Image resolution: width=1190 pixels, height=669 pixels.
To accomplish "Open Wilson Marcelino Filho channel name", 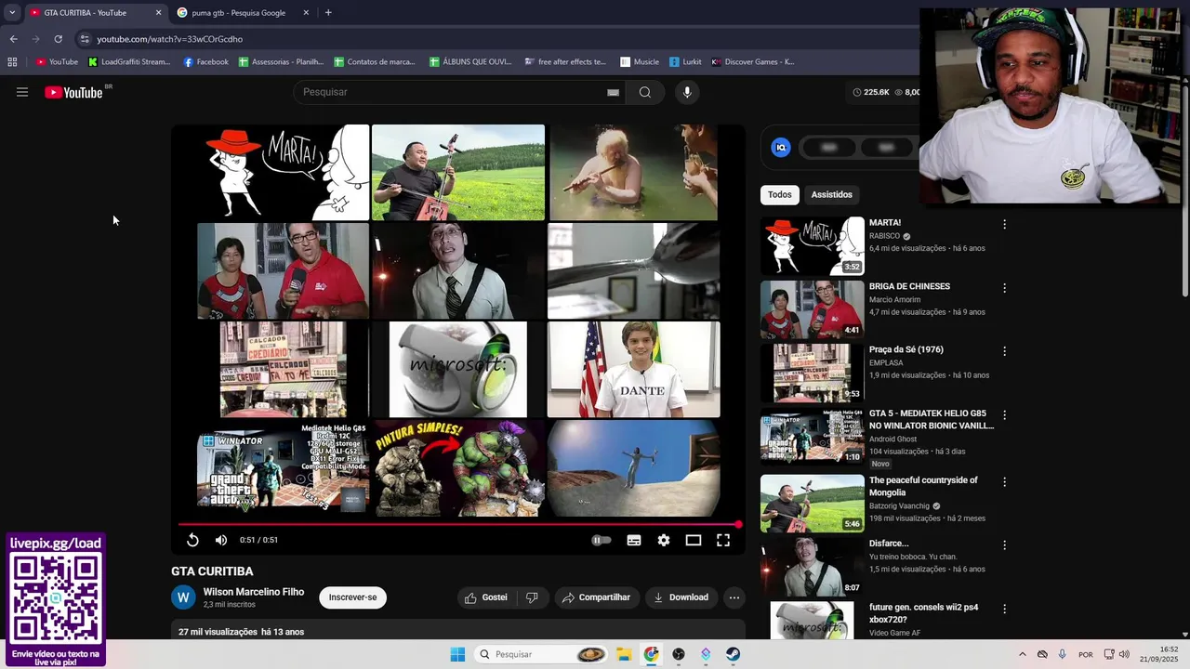I will [254, 592].
